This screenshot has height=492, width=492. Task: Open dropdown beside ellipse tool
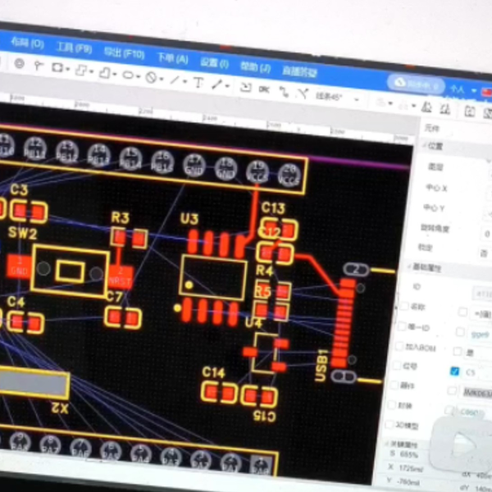point(139,76)
